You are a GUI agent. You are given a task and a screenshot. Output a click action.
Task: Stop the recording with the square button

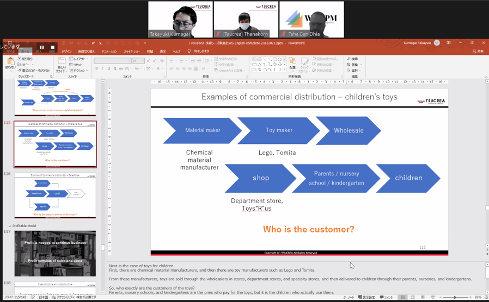pyautogui.click(x=52, y=47)
